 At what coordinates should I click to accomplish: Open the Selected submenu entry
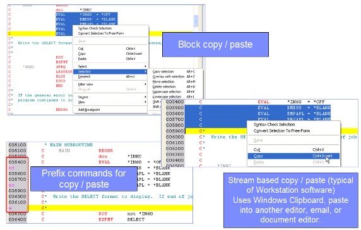(110, 71)
